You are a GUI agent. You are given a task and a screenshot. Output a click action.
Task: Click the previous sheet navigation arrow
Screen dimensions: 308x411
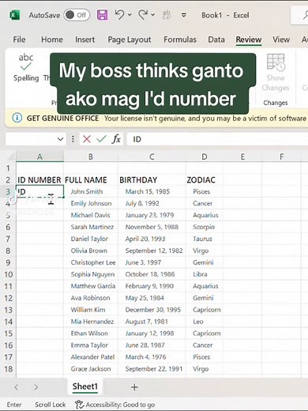click(x=17, y=387)
